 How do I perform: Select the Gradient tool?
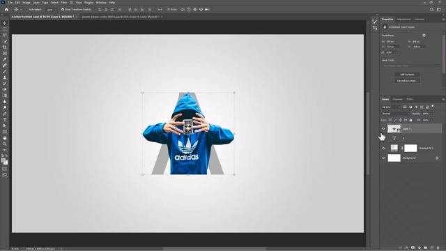[x=5, y=96]
